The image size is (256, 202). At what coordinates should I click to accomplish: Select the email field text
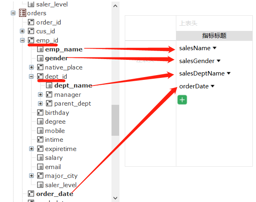53,167
